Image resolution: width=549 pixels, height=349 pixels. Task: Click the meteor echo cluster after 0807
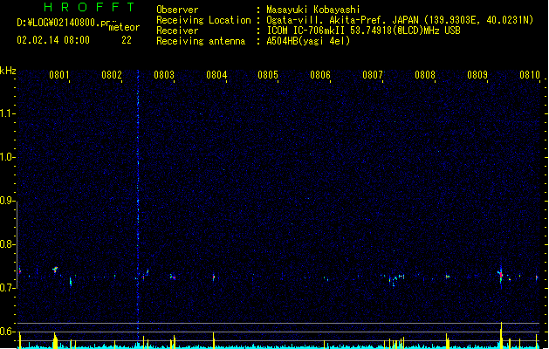[395, 279]
